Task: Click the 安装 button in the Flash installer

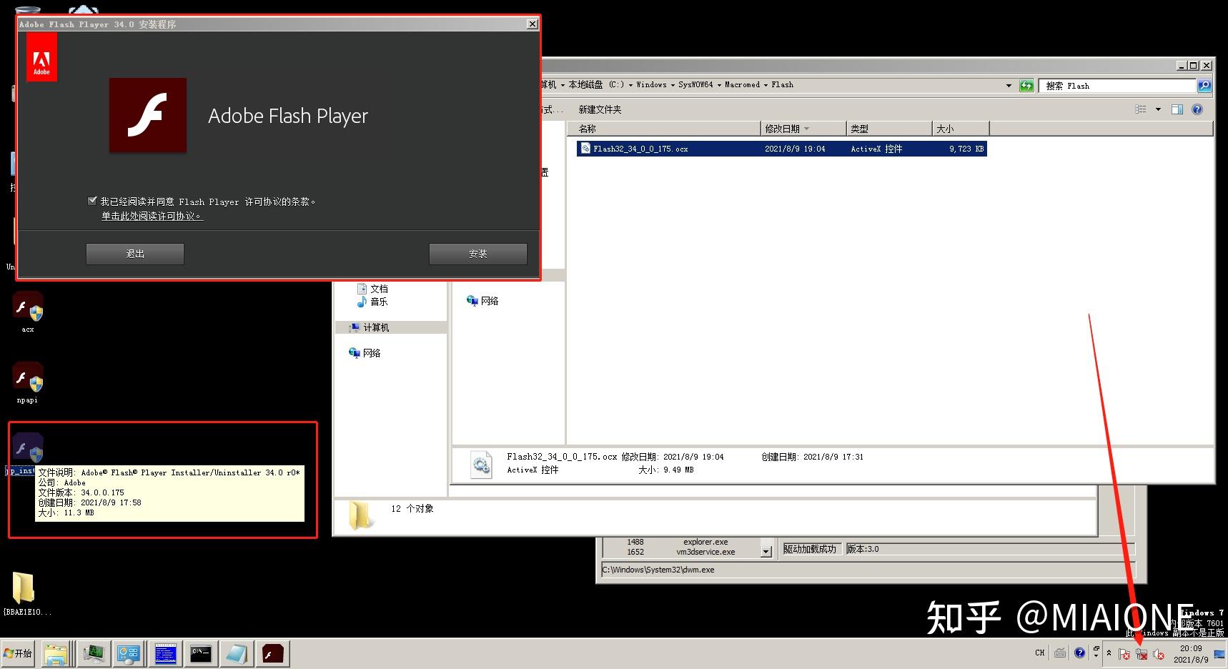Action: (477, 254)
